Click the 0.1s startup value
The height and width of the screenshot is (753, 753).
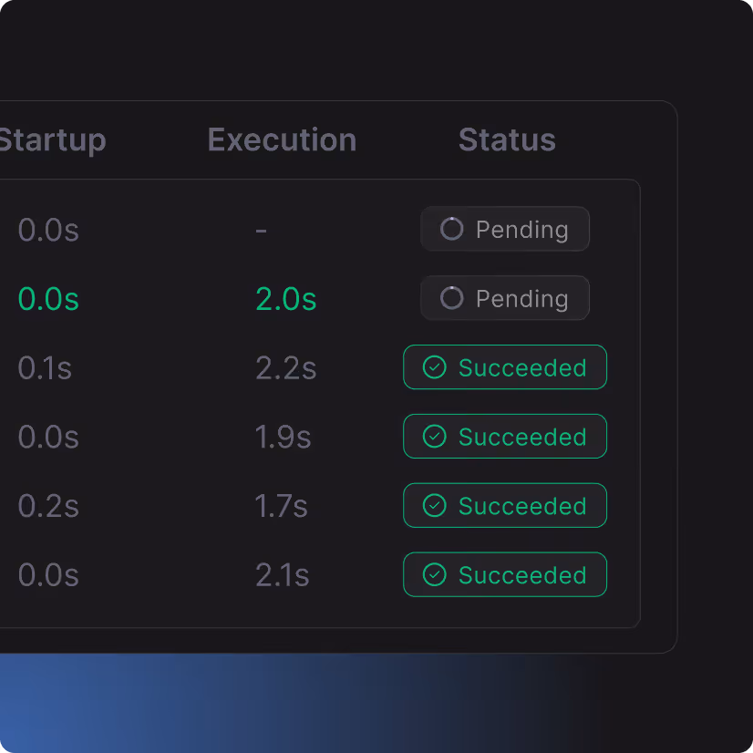pyautogui.click(x=45, y=368)
